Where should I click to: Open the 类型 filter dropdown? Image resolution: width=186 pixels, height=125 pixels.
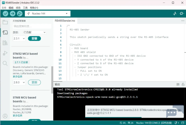pos(34,32)
